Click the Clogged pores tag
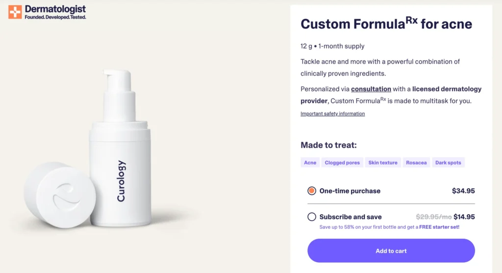This screenshot has width=502, height=273. click(342, 162)
